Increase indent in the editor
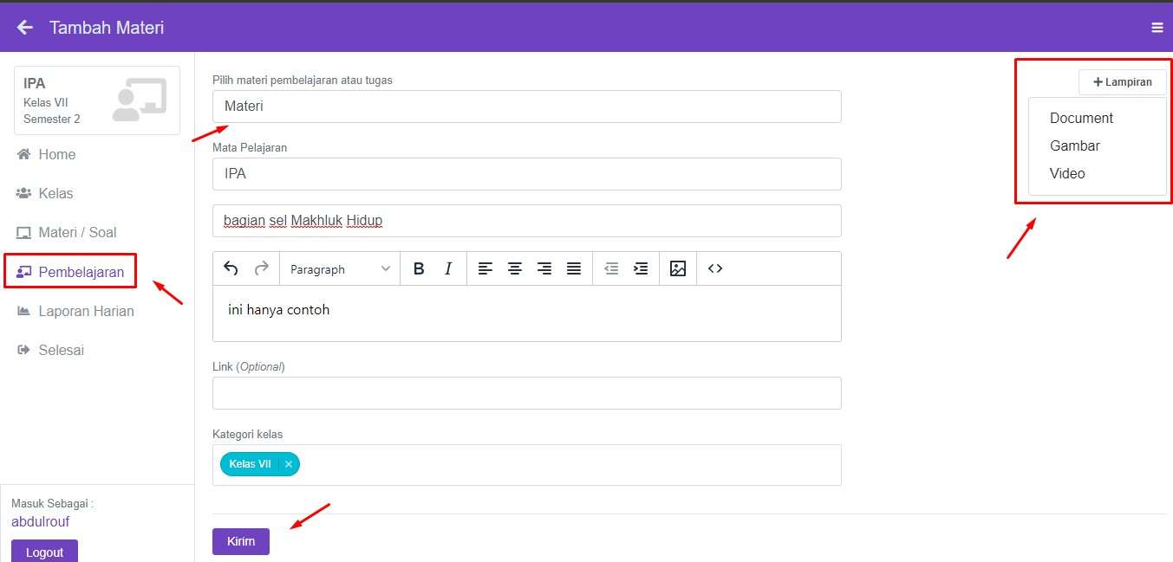The height and width of the screenshot is (562, 1173). tap(641, 268)
